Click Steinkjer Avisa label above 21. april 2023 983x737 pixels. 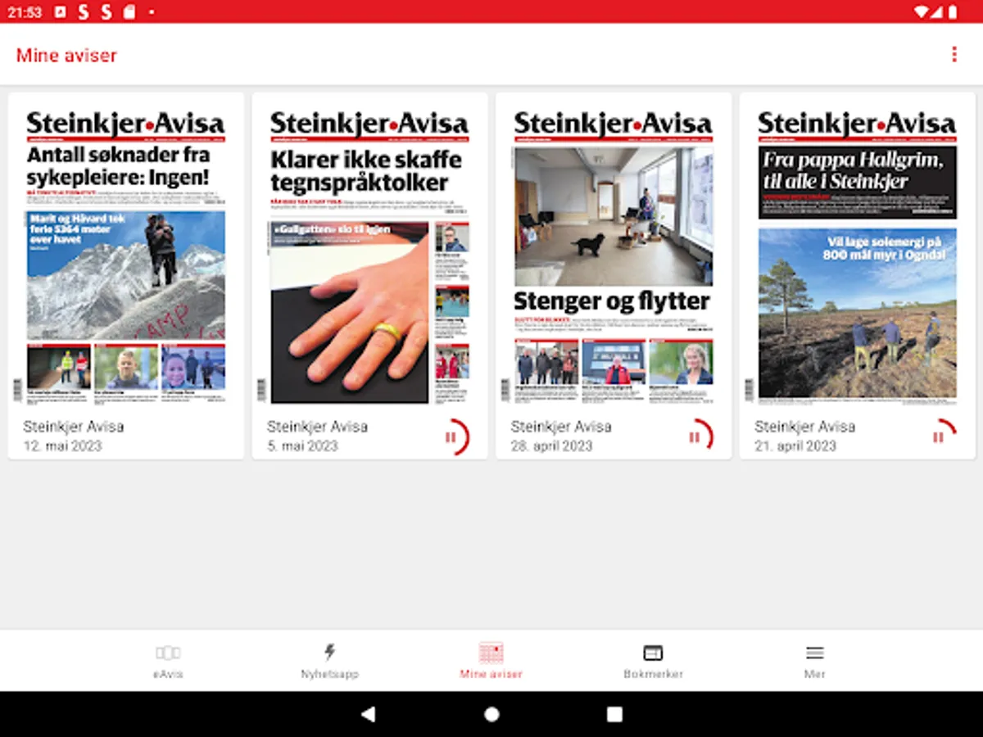pos(805,427)
